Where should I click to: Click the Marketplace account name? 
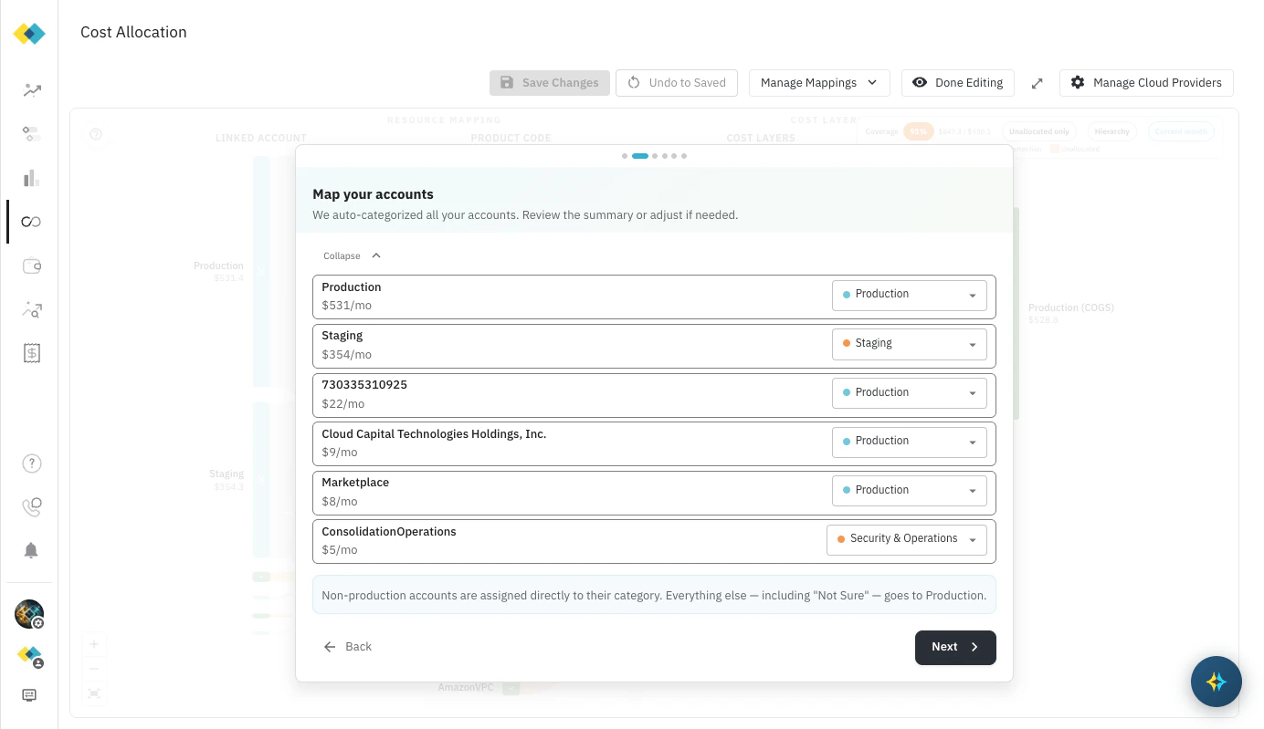355,483
